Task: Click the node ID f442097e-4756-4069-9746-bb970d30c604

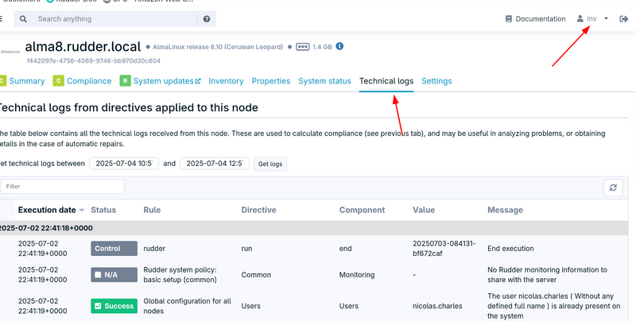Action: (x=94, y=61)
